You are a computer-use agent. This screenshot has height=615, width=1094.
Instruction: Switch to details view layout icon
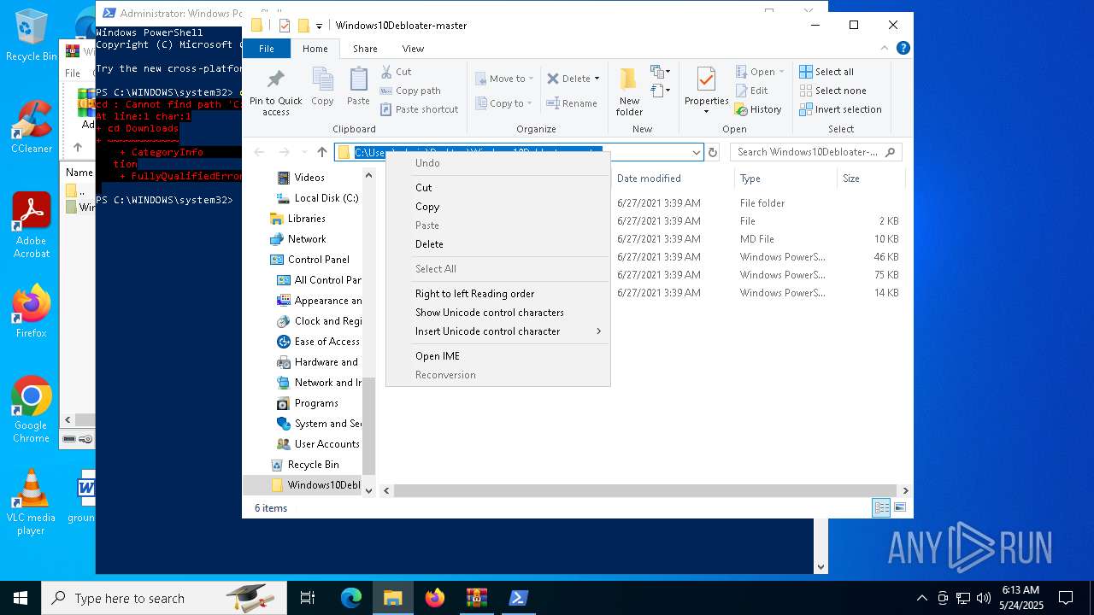click(x=881, y=507)
